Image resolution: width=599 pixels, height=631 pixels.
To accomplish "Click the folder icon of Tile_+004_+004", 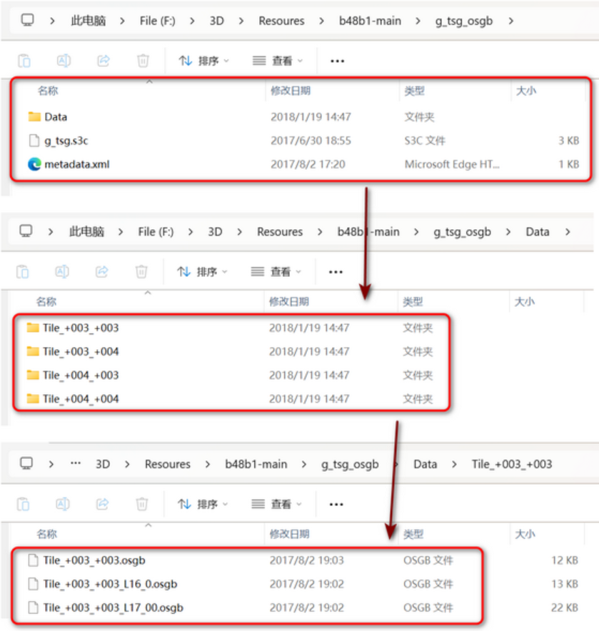I will tap(33, 399).
